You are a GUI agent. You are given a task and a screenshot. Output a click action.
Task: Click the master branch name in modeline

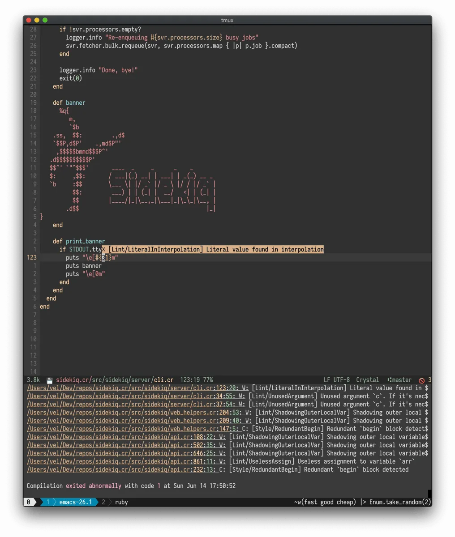click(x=402, y=380)
